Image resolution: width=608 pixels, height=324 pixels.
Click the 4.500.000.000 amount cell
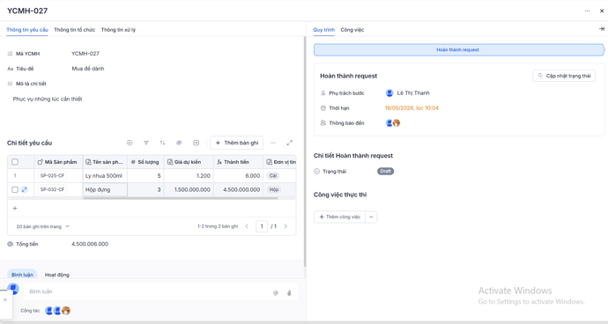(x=238, y=190)
